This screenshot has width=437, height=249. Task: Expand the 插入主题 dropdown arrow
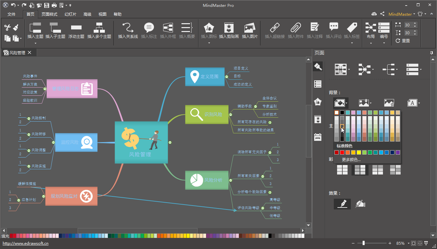[35, 43]
